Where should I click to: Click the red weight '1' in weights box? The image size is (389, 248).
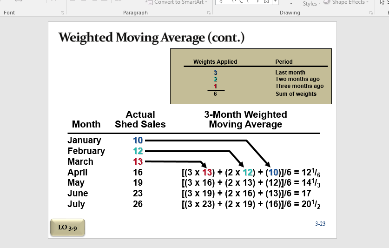(215, 86)
